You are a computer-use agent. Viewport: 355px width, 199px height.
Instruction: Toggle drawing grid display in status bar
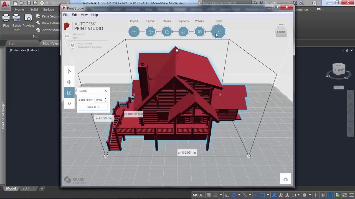209,195
